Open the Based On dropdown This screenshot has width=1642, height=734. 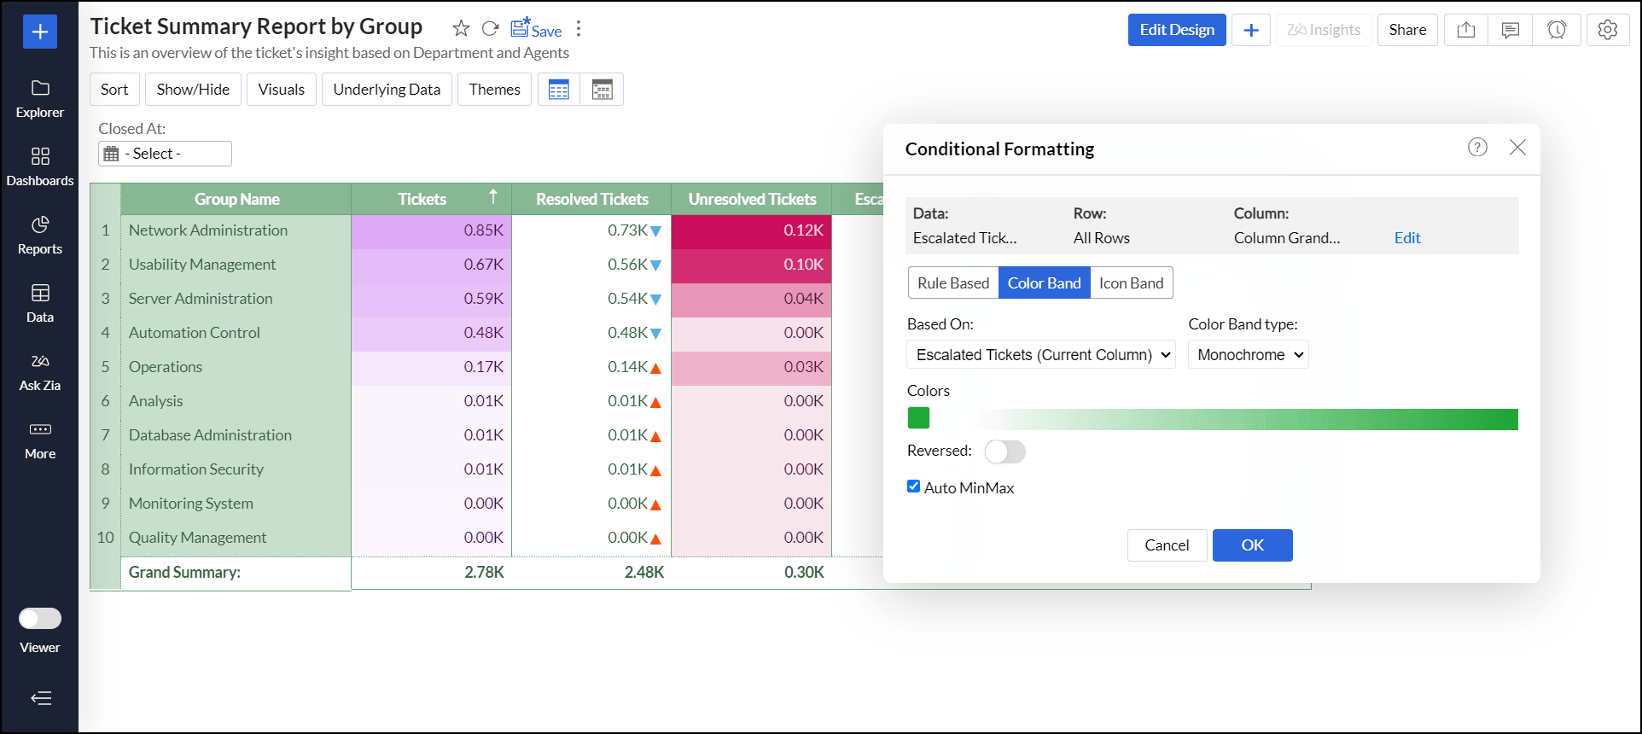[x=1040, y=355]
